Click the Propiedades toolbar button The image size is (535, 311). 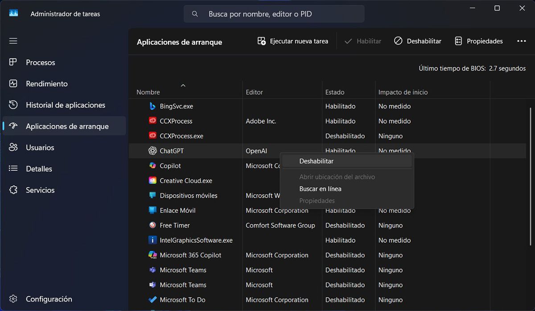[479, 41]
